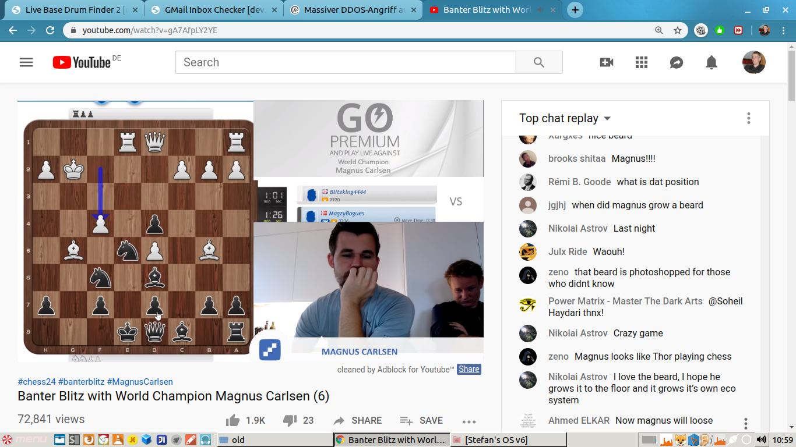This screenshot has height=447, width=796.
Task: Open the YouTube apps grid
Action: pyautogui.click(x=642, y=62)
